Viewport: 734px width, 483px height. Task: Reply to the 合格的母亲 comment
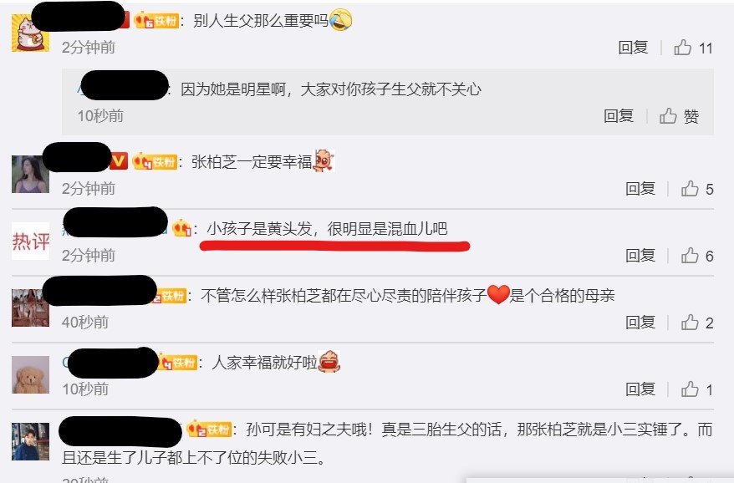point(640,323)
